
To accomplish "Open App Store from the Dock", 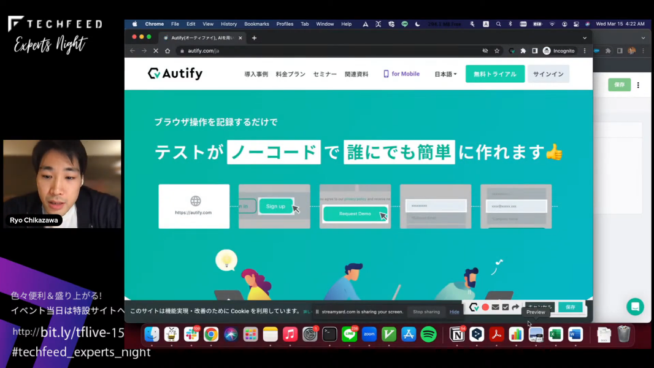I will coord(409,334).
